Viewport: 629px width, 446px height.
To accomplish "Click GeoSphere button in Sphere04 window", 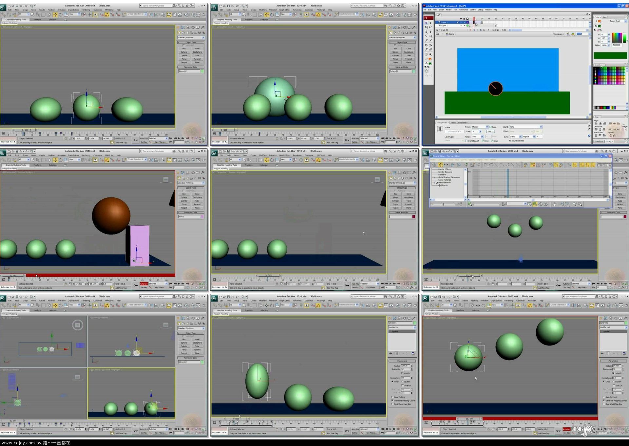I will point(409,52).
